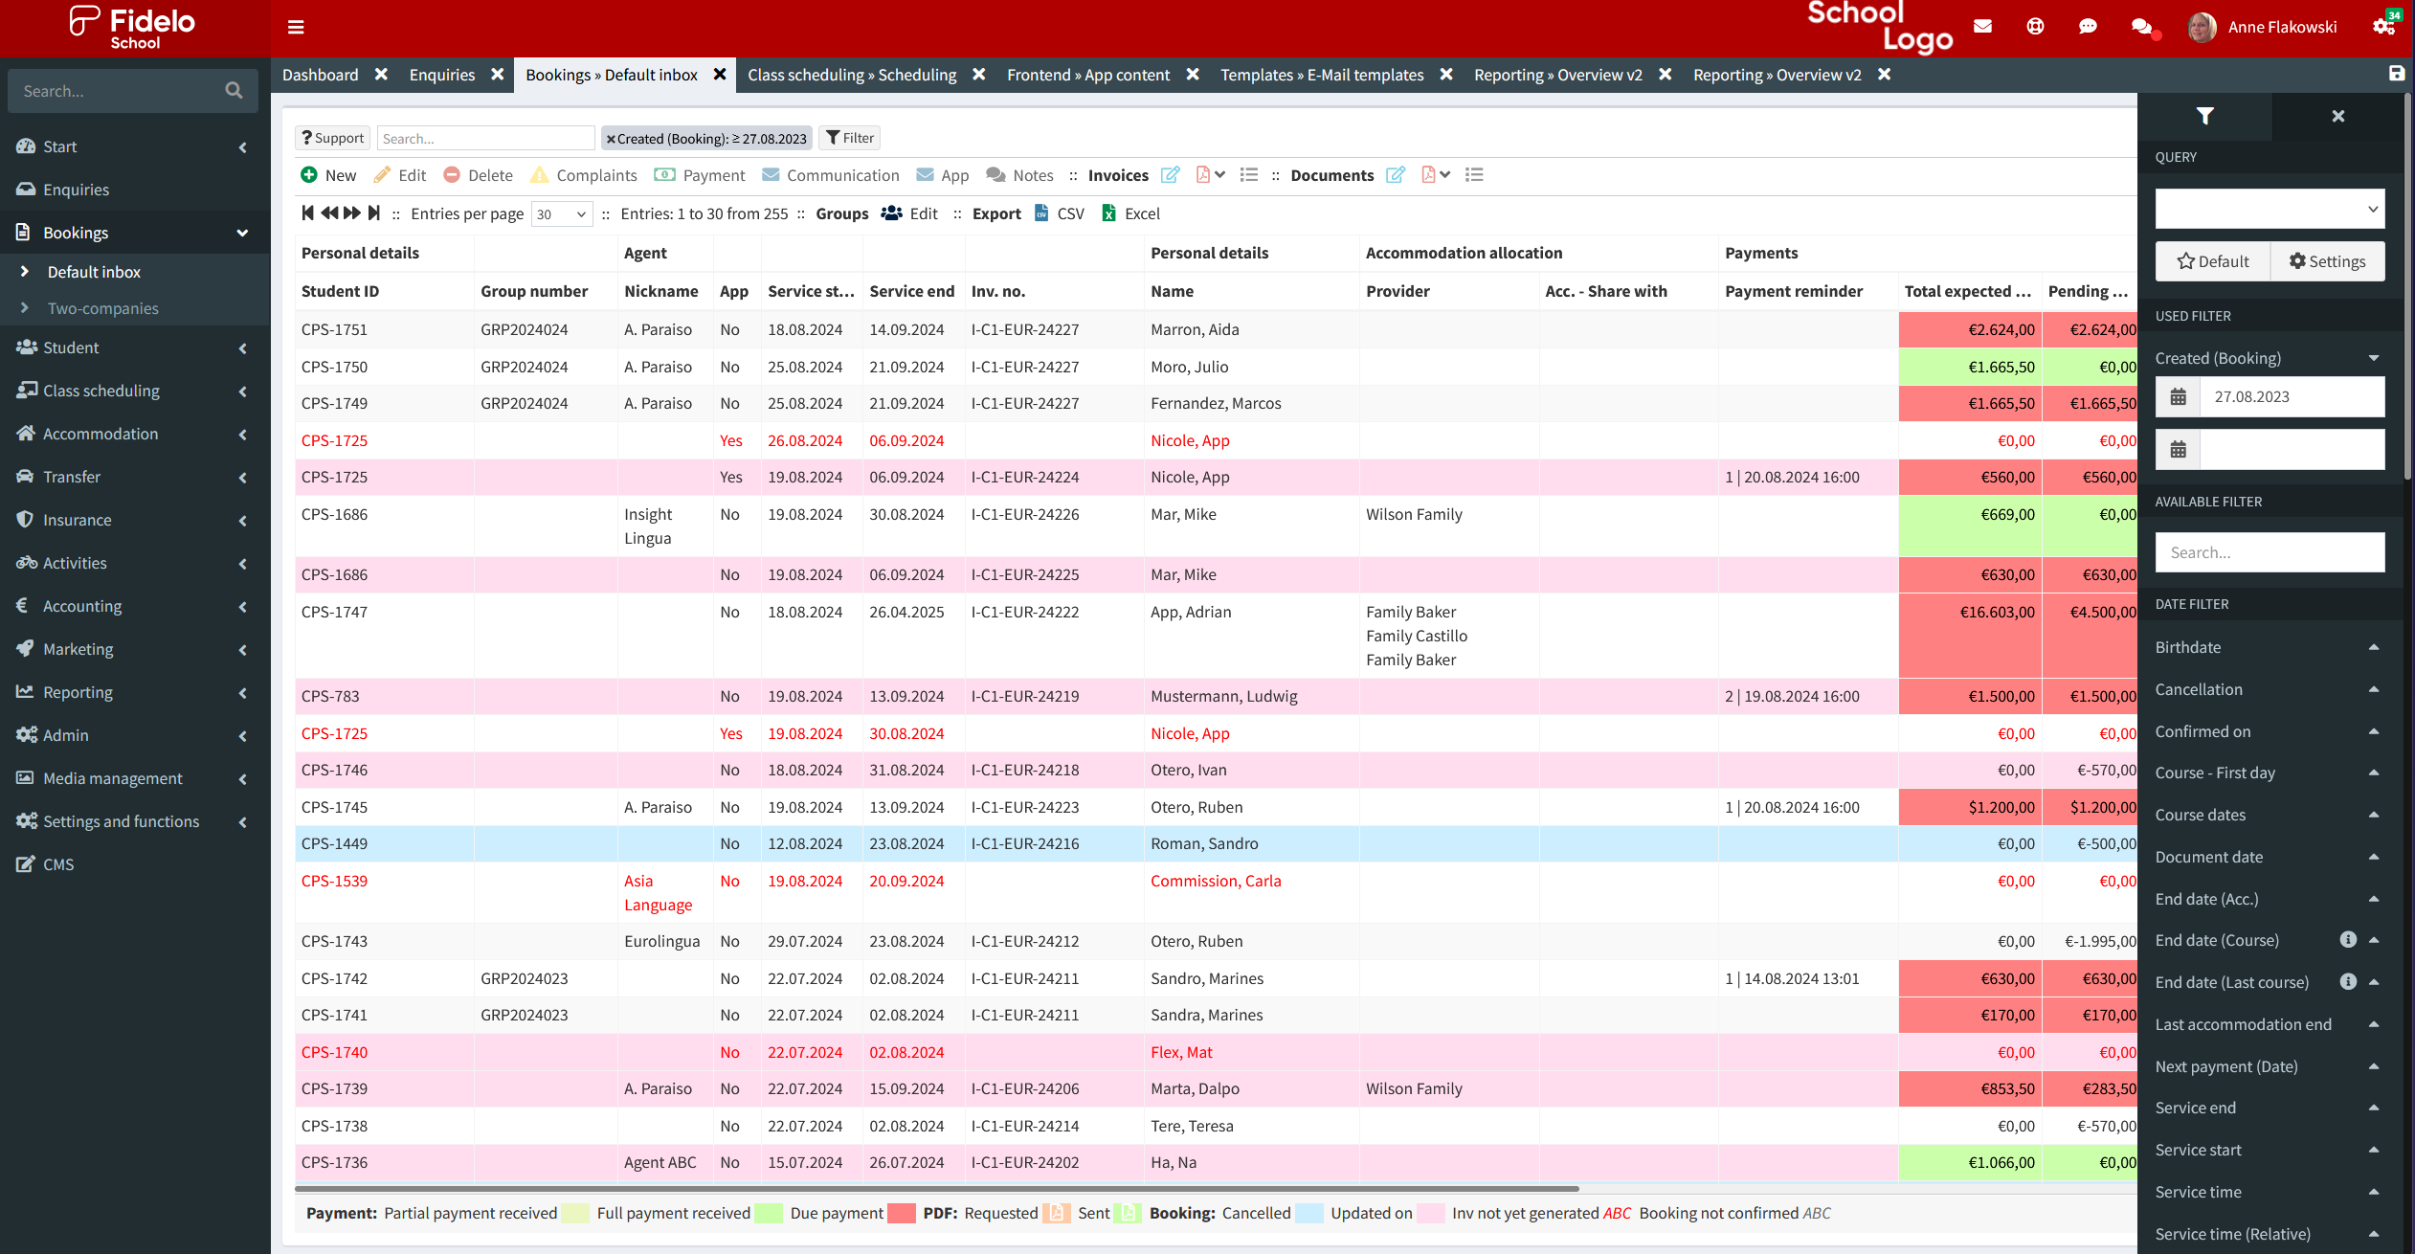Open the envelope mail icon in header

pyautogui.click(x=1982, y=27)
